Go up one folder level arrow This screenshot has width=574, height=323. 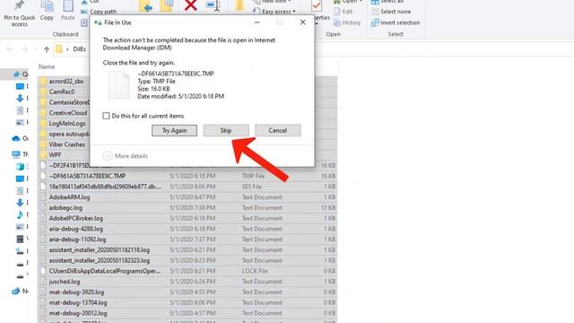click(46, 49)
